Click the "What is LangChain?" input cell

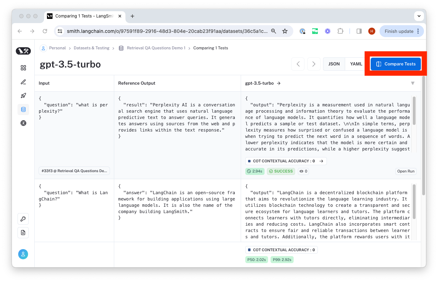[x=74, y=210]
